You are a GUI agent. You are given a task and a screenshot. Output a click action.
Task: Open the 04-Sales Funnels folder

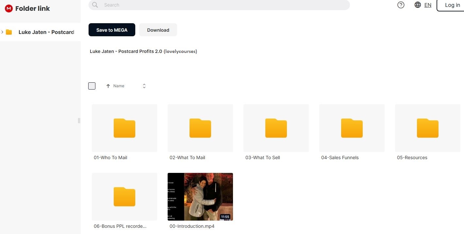tap(352, 128)
